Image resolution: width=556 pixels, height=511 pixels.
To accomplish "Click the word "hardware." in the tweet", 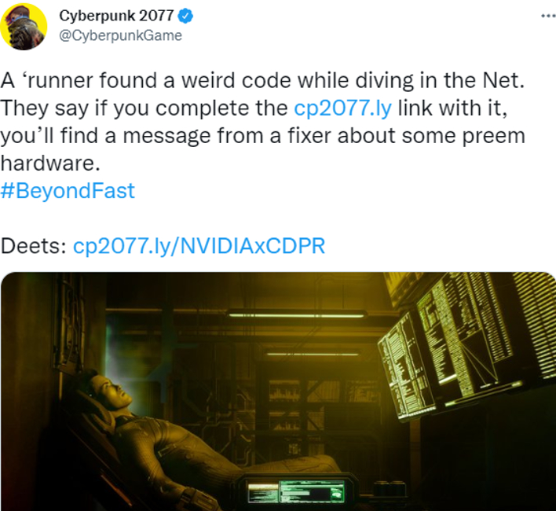I will (50, 164).
